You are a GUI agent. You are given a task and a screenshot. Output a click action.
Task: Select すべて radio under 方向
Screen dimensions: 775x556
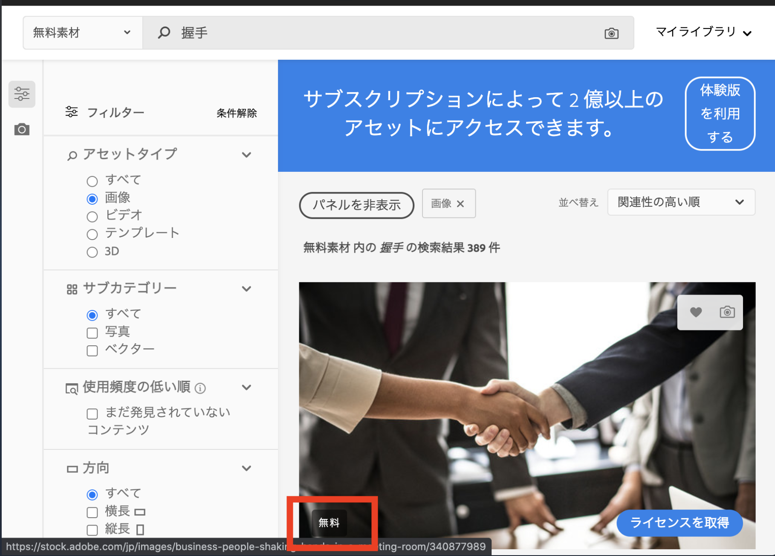tap(92, 495)
